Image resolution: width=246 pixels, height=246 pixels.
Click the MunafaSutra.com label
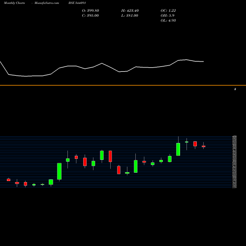tap(47, 3)
